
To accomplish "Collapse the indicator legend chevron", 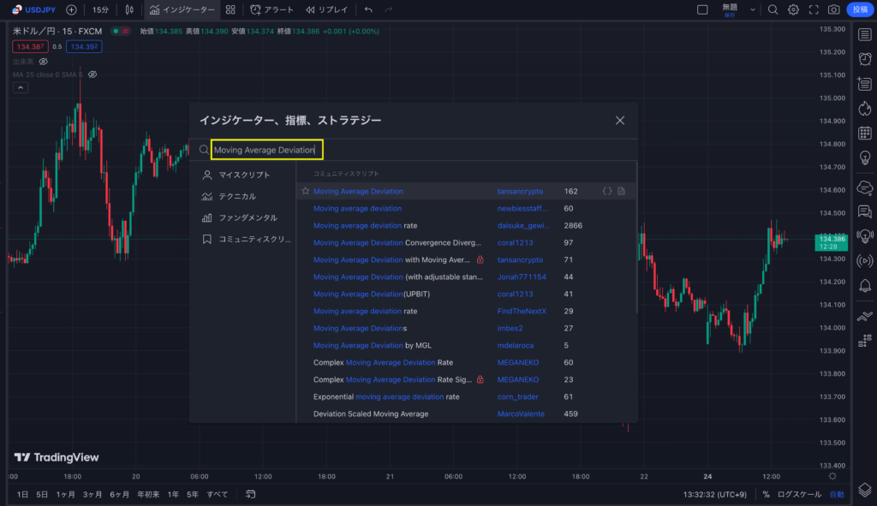I will pyautogui.click(x=21, y=88).
